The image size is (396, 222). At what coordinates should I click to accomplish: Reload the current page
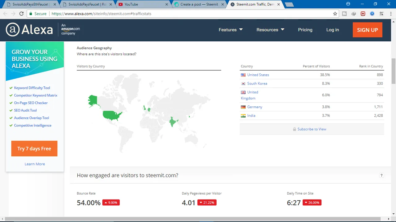[21, 14]
